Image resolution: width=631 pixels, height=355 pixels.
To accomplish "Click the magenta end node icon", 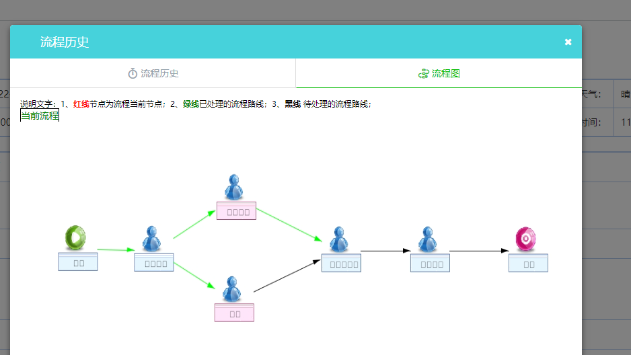I will 526,239.
